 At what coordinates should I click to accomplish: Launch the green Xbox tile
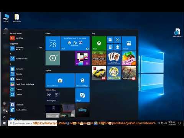pyautogui.click(x=99, y=43)
